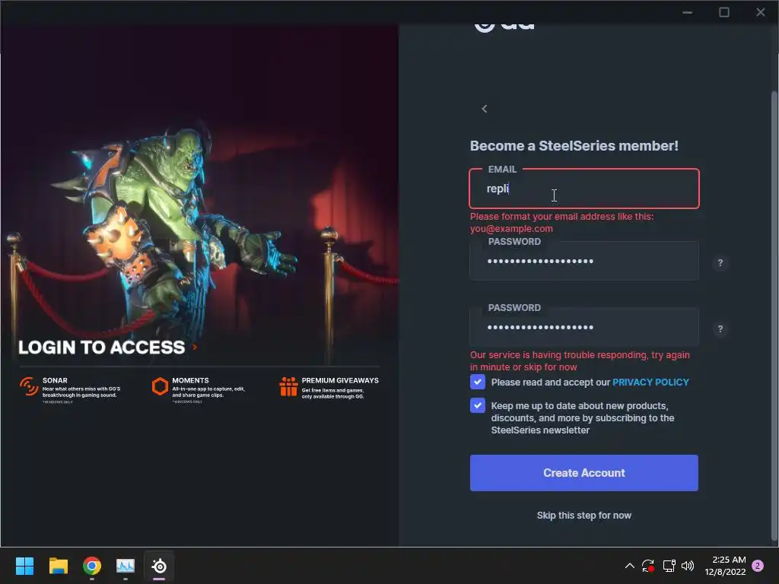The image size is (779, 584).
Task: Click the first PASSWORD field
Action: pos(583,262)
